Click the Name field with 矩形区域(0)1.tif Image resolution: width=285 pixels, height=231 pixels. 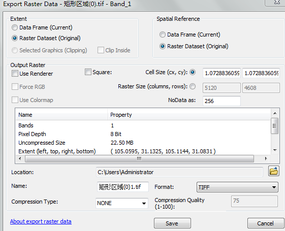pos(123,187)
